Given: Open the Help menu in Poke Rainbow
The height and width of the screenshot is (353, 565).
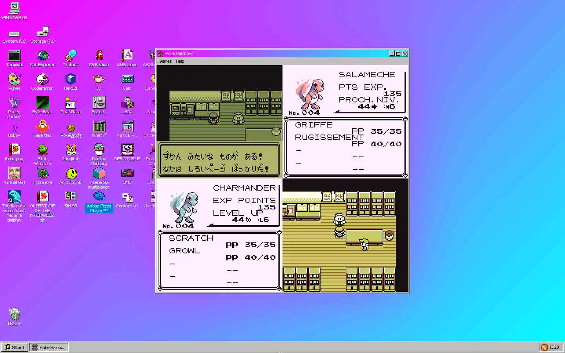Looking at the screenshot, I should coord(180,61).
